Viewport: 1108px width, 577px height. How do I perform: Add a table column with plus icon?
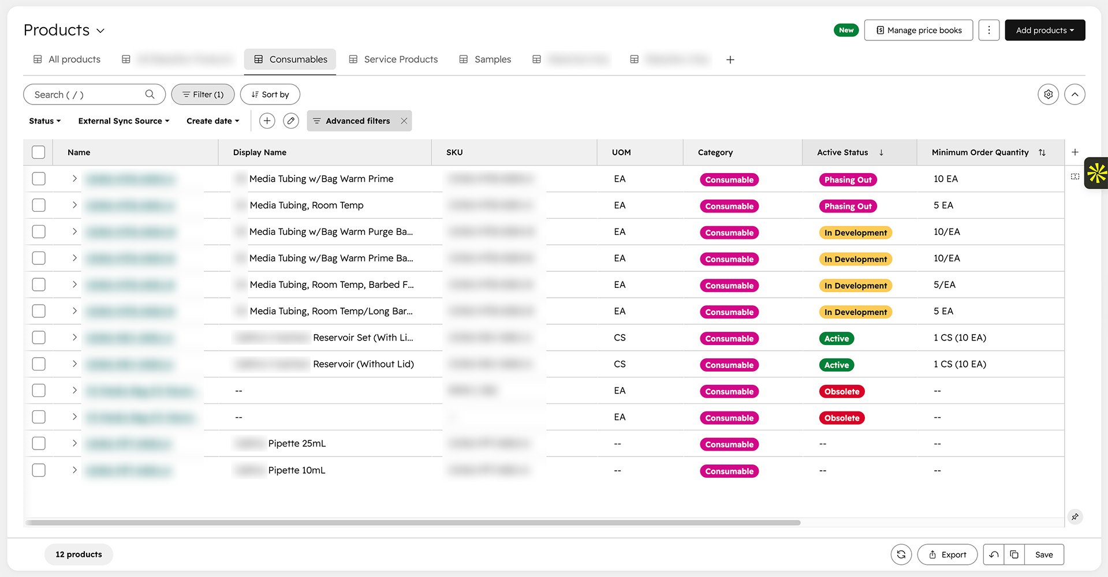click(x=1075, y=152)
